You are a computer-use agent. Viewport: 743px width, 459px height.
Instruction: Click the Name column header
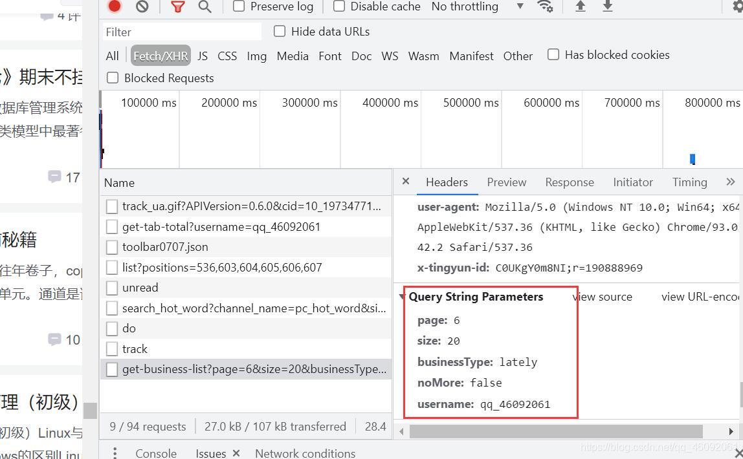pos(246,183)
